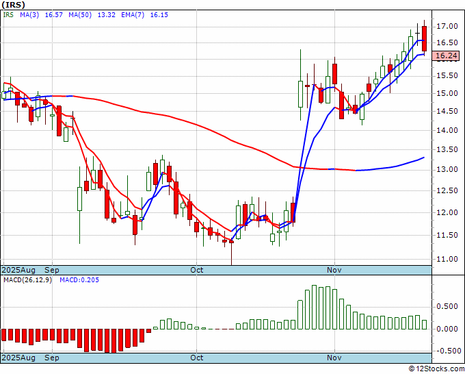Click the MACD(26,12,9) indicator label
465x374 pixels.
[27, 280]
